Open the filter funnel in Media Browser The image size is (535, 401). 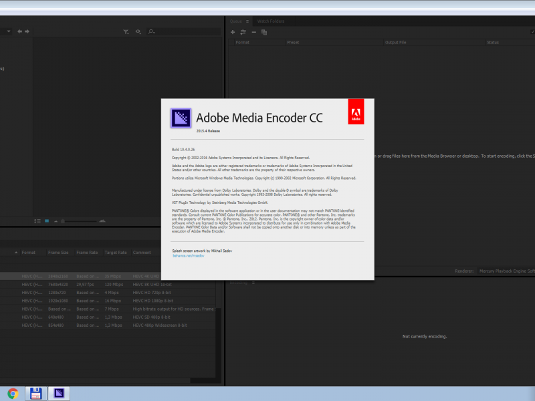126,31
